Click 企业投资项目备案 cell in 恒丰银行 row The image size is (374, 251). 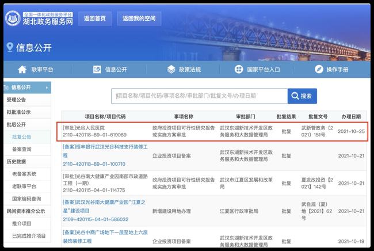coord(171,156)
